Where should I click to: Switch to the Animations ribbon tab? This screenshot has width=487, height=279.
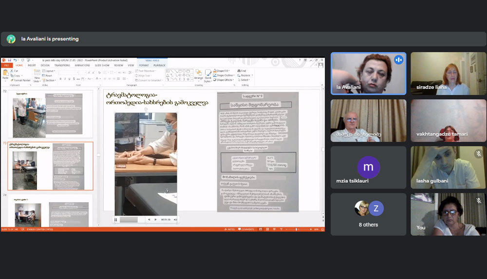pyautogui.click(x=81, y=65)
